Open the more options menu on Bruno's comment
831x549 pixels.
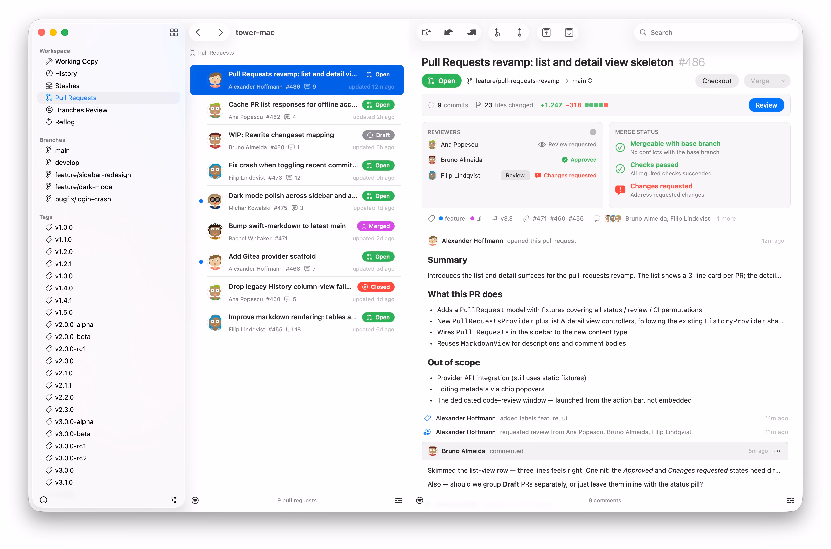click(777, 451)
